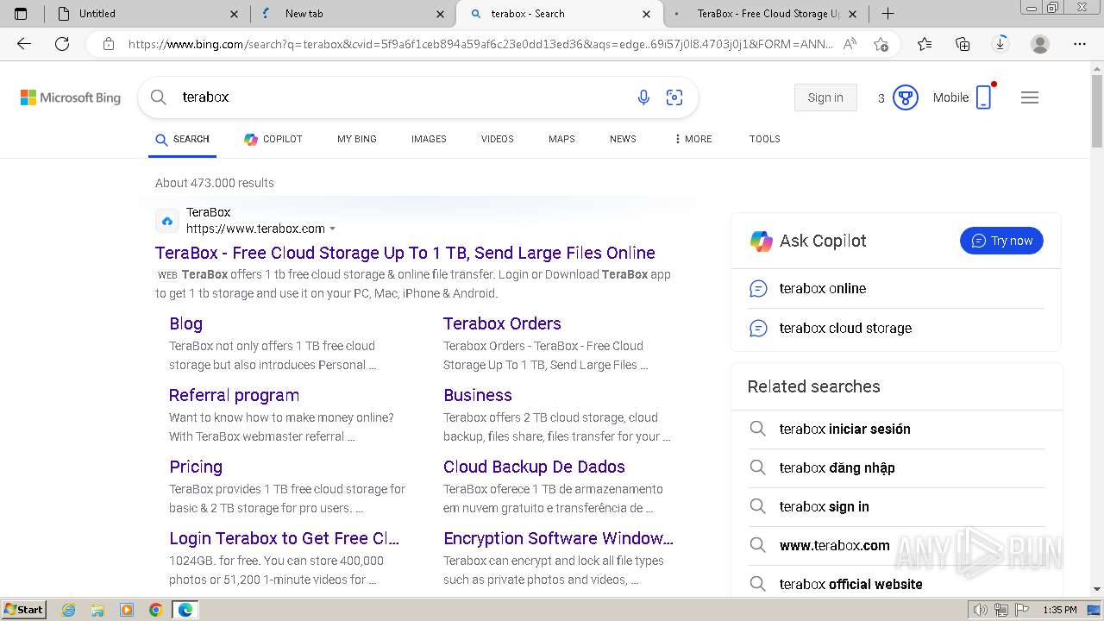Click the browser Back arrow
Image resolution: width=1104 pixels, height=621 pixels.
[x=24, y=44]
